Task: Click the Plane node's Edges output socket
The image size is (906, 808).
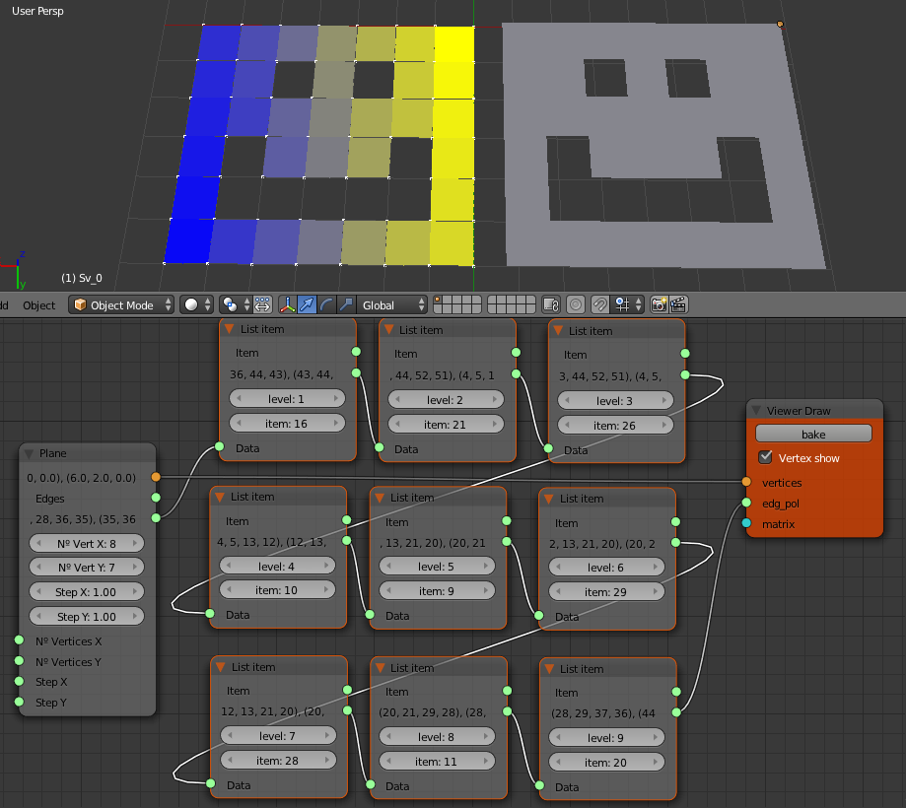Action: click(x=156, y=498)
